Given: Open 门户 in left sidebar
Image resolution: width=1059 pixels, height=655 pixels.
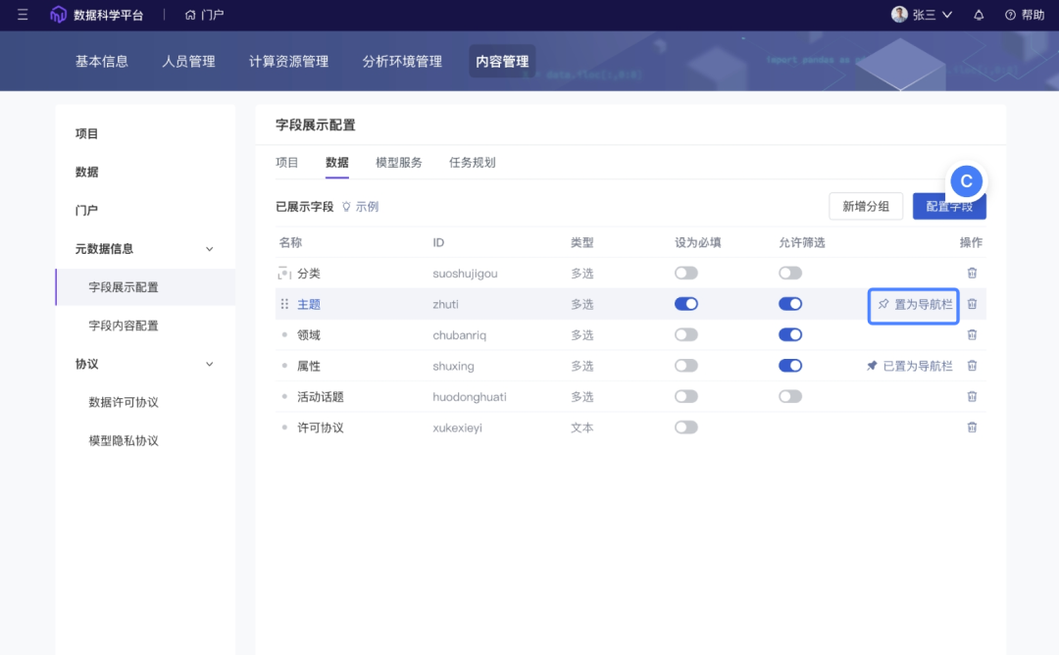Looking at the screenshot, I should point(86,211).
